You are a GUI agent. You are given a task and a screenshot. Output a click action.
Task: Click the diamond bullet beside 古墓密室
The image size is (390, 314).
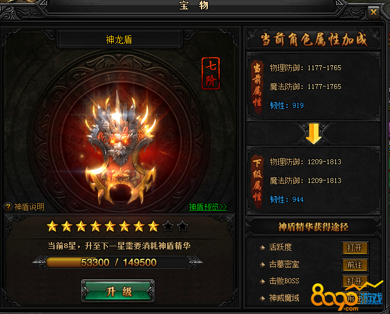pos(262,264)
